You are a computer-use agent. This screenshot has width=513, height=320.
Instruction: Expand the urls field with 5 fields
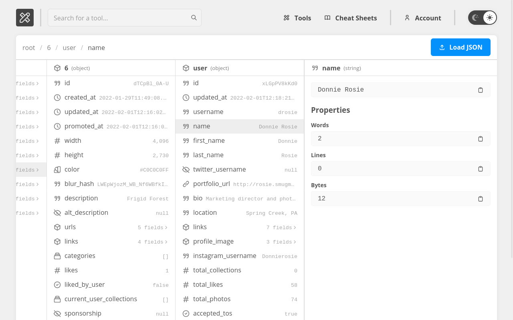(x=153, y=228)
